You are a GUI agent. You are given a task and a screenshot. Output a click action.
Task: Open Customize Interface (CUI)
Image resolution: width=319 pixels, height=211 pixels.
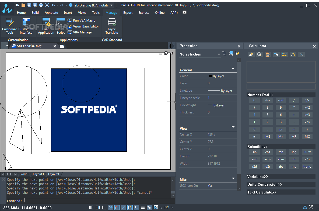[x=26, y=26]
